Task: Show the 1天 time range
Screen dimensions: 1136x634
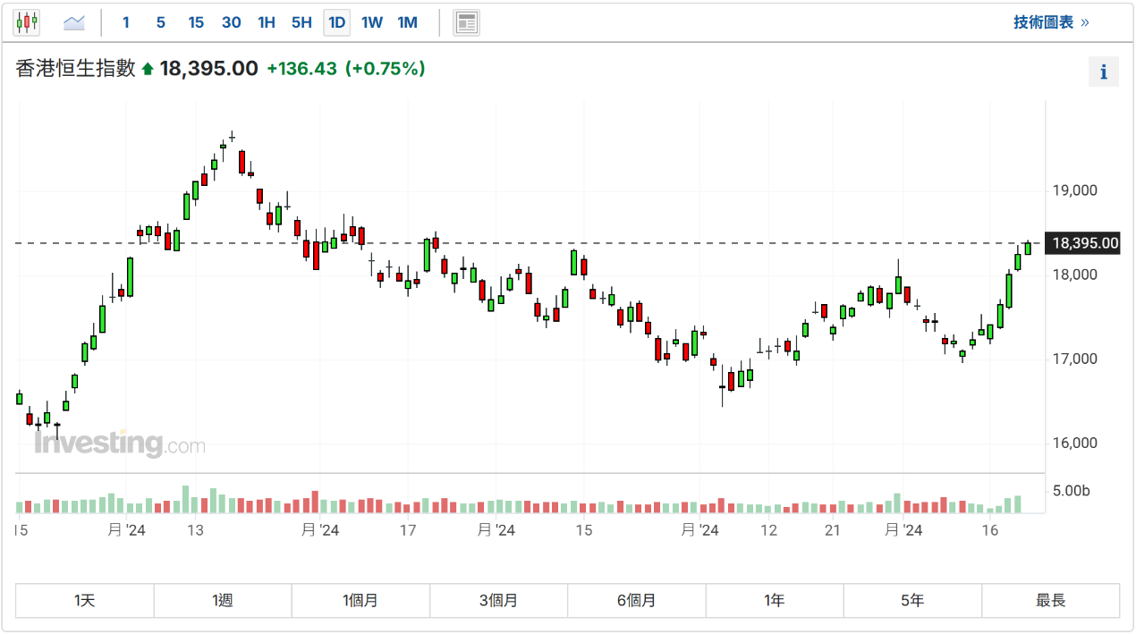Action: click(x=85, y=601)
